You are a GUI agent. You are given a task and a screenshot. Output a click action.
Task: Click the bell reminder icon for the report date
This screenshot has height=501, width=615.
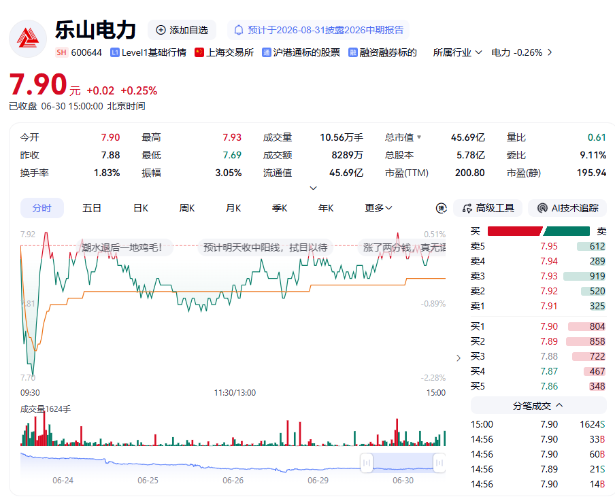click(x=239, y=30)
